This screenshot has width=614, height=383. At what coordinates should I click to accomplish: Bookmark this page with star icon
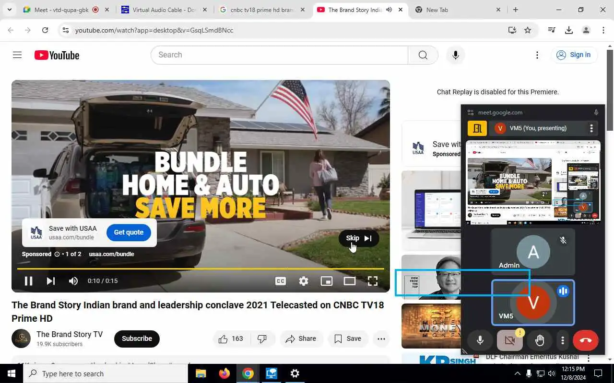coord(528,30)
